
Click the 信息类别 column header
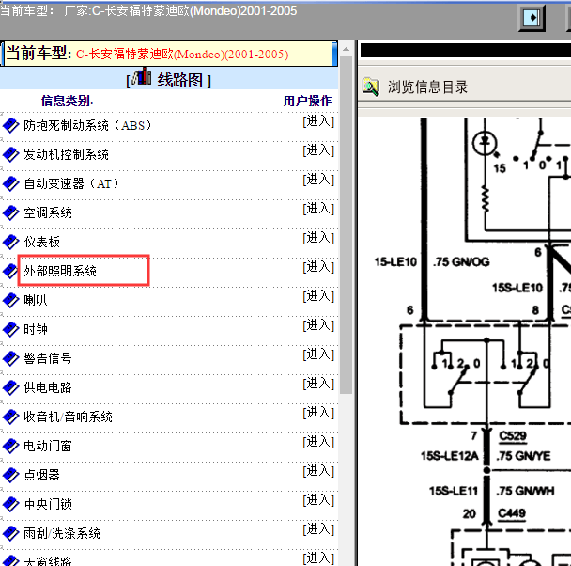tap(67, 101)
